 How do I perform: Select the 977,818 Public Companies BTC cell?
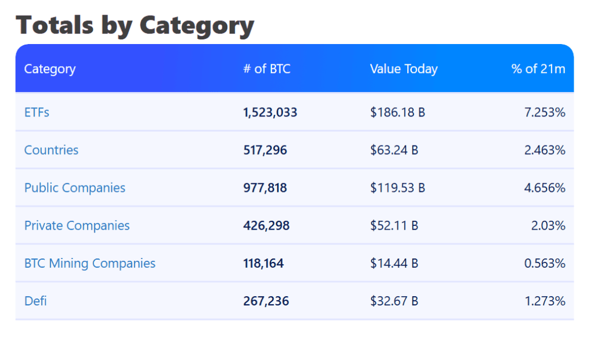point(265,188)
